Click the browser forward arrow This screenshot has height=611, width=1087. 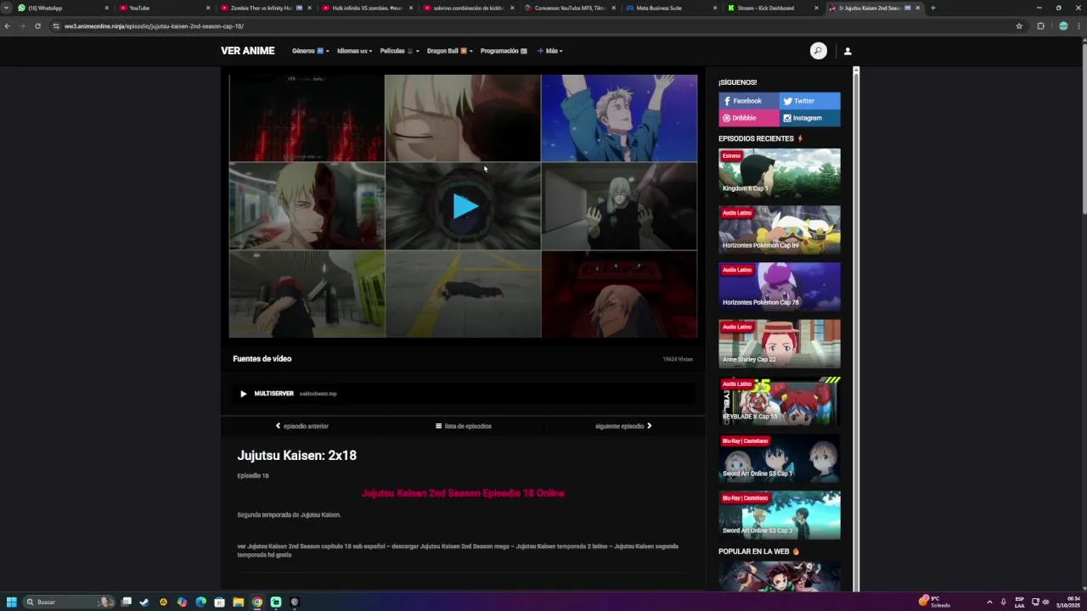(x=22, y=26)
